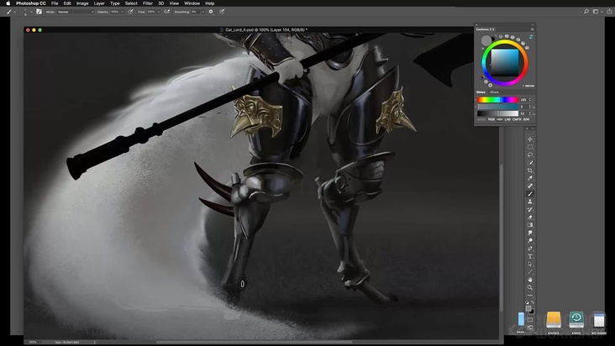Select the Type tool

[x=530, y=256]
